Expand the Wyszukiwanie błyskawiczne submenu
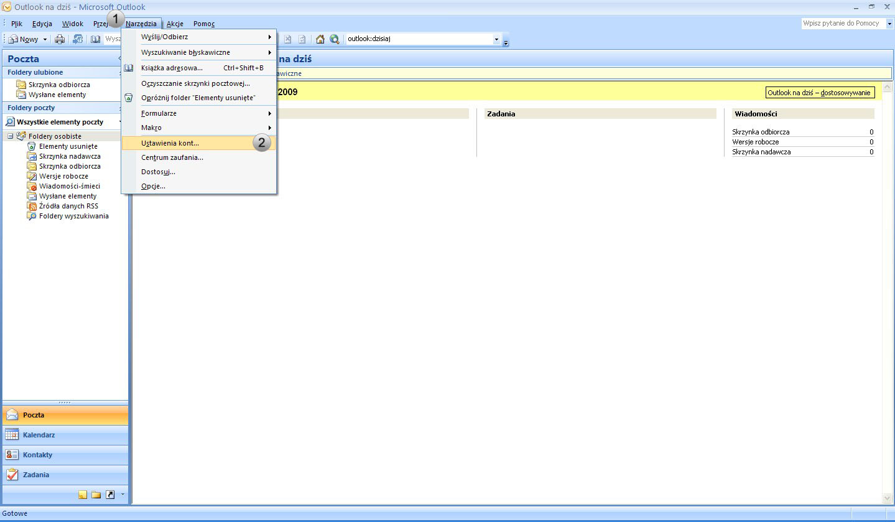 199,52
